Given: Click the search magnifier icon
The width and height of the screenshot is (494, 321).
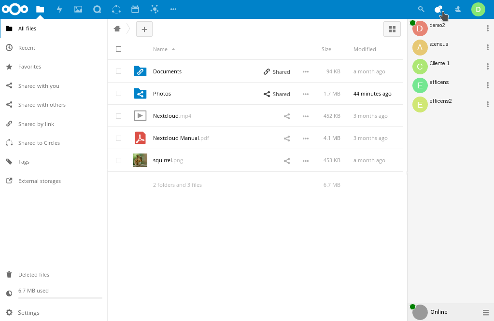Looking at the screenshot, I should pyautogui.click(x=421, y=9).
